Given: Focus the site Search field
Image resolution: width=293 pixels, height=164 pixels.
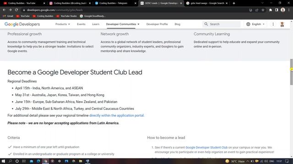Looking at the screenshot, I should pyautogui.click(x=222, y=24).
